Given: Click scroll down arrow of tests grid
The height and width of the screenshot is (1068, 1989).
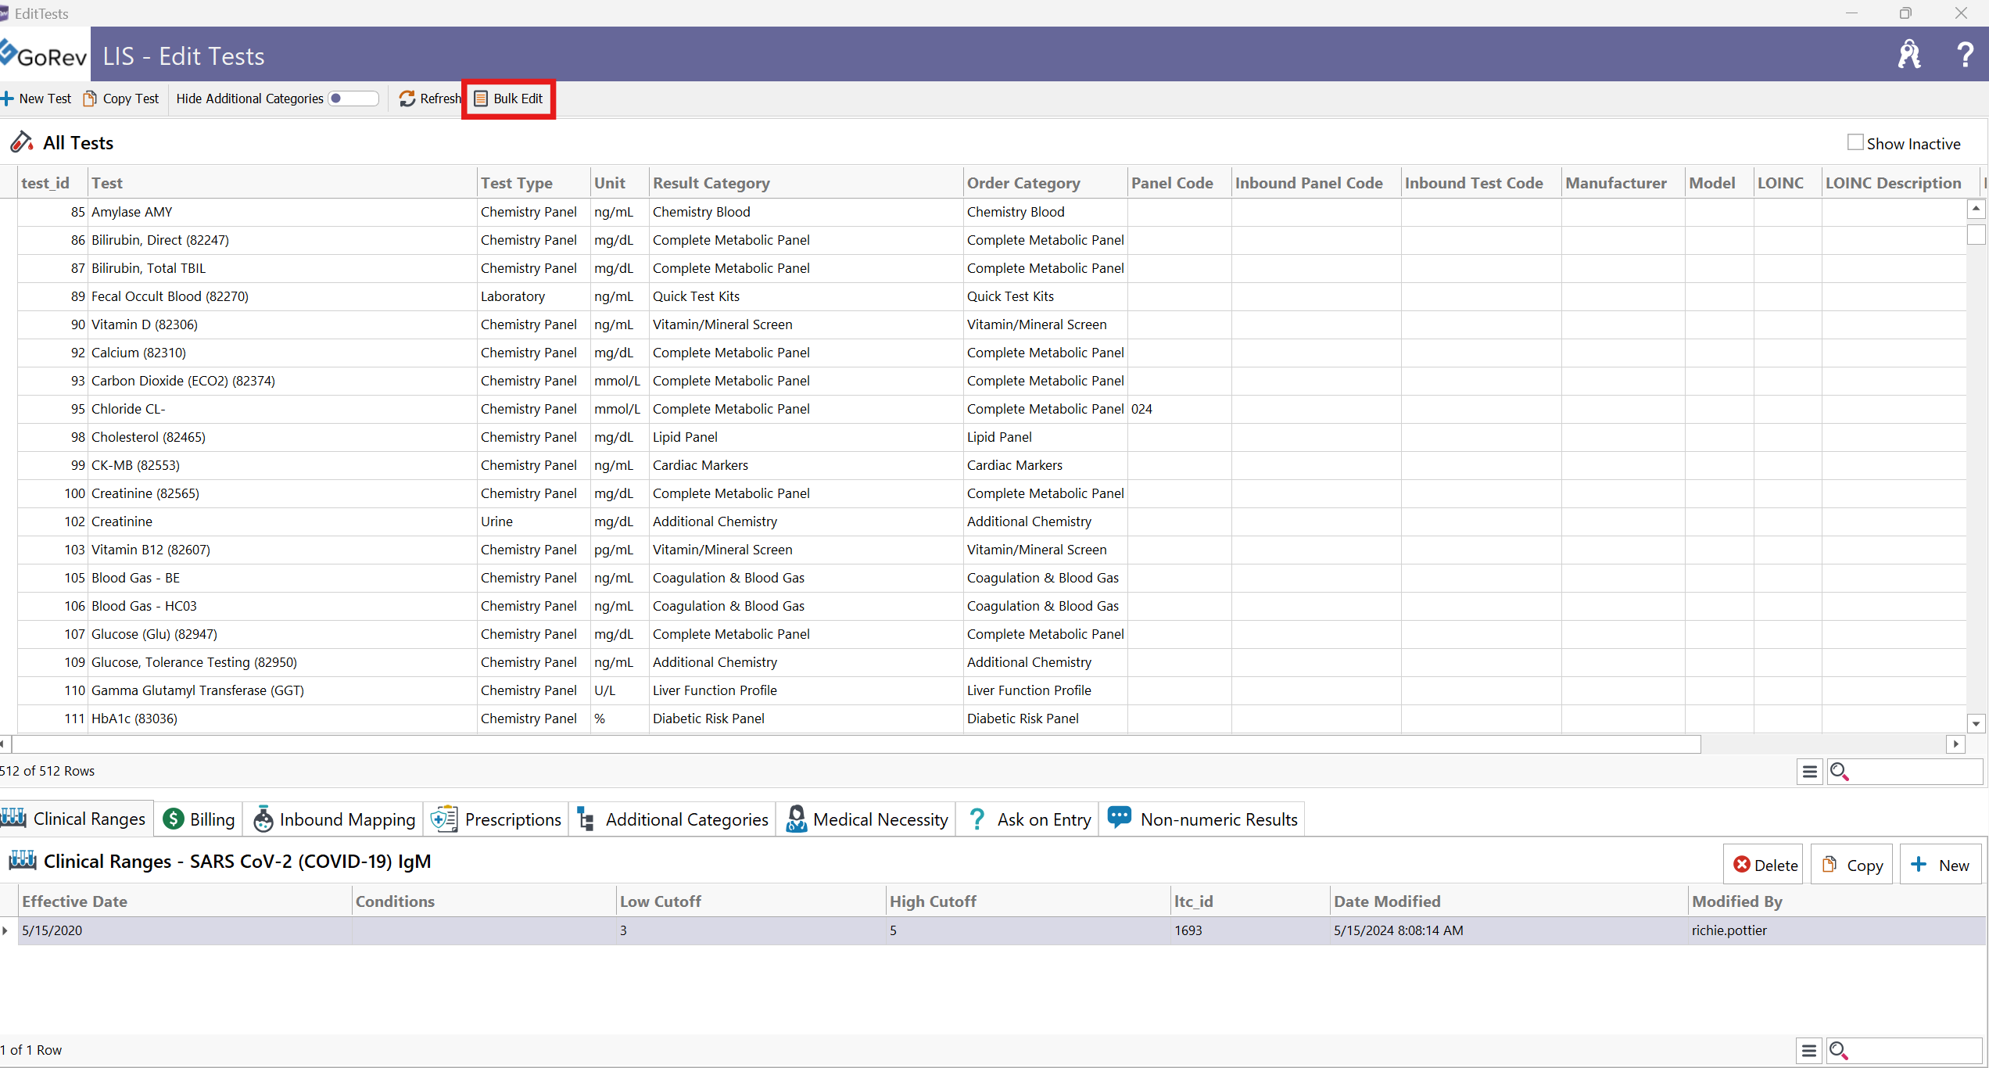Looking at the screenshot, I should (1976, 724).
